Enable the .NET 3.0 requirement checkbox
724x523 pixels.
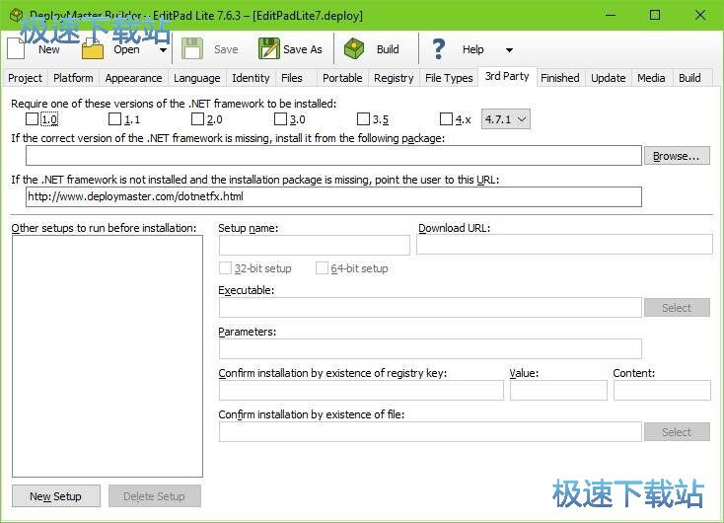tap(280, 119)
